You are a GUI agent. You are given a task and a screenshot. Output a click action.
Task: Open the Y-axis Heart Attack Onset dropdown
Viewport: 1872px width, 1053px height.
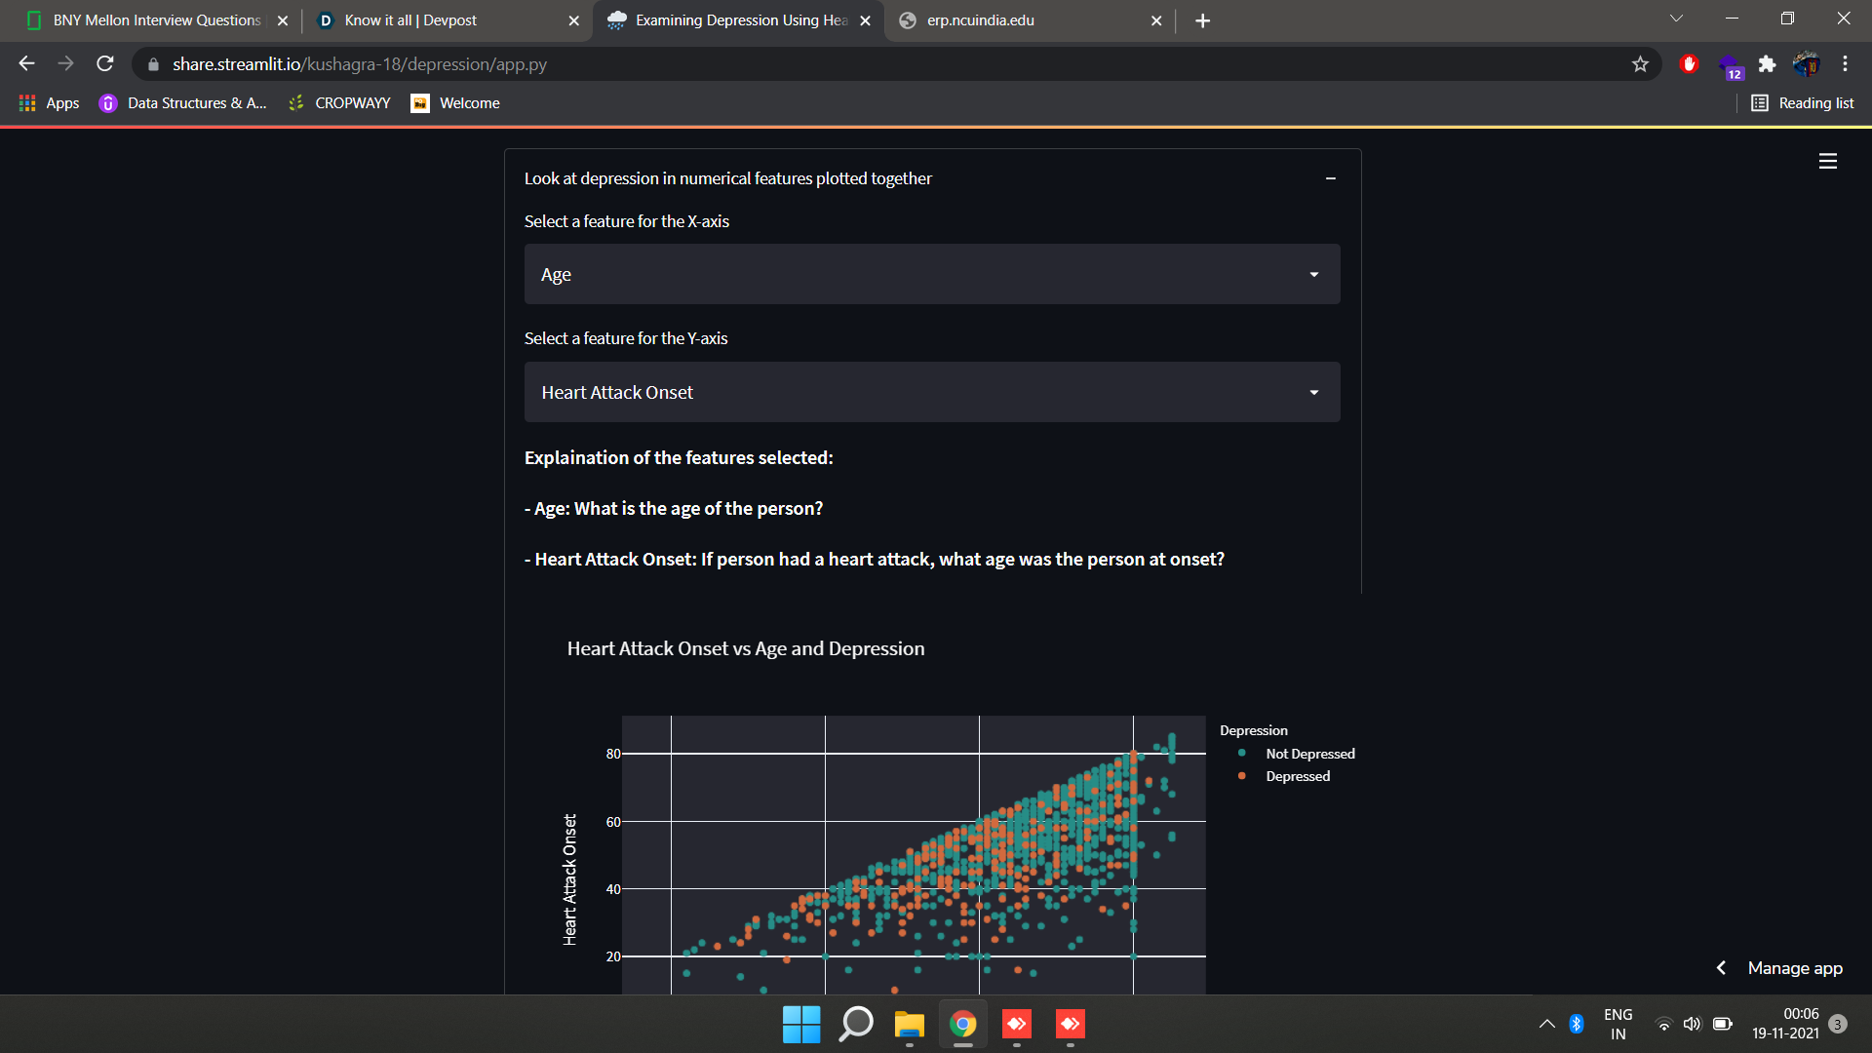tap(931, 392)
